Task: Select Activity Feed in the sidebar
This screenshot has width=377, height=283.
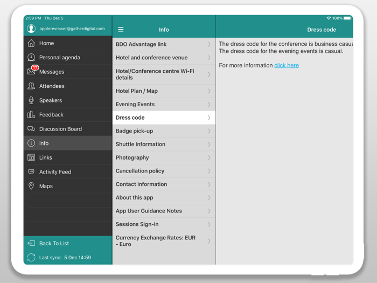Action: [68, 171]
